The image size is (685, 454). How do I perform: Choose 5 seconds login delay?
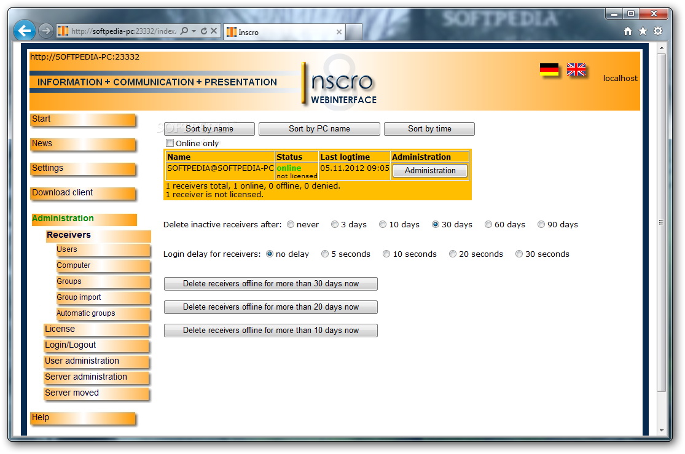[325, 254]
